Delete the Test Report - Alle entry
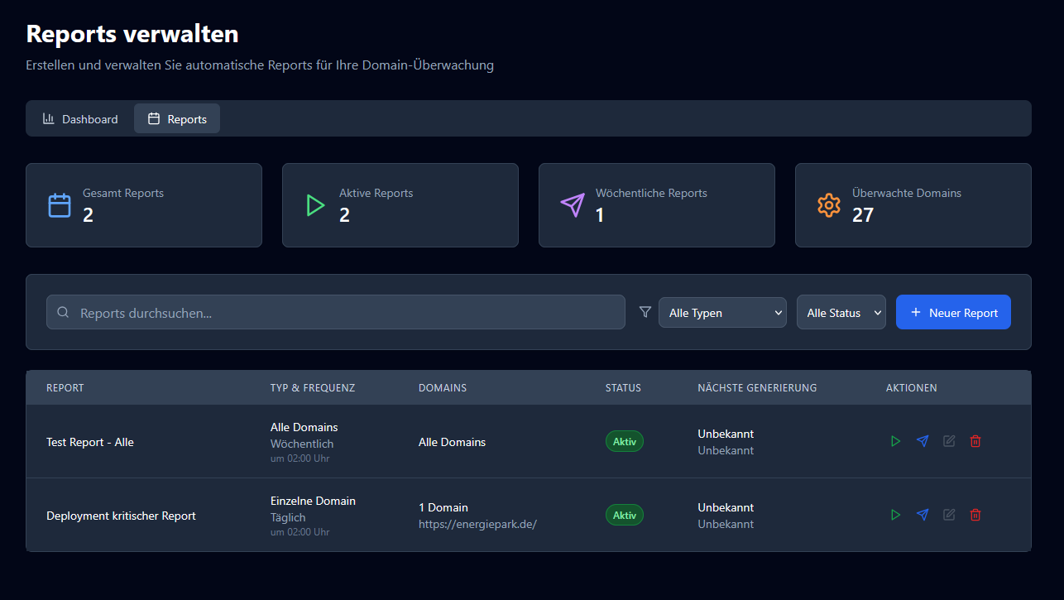 point(975,442)
